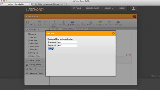
Task: Select JotForm Form Builder browser tab
Action: [x=16, y=4]
